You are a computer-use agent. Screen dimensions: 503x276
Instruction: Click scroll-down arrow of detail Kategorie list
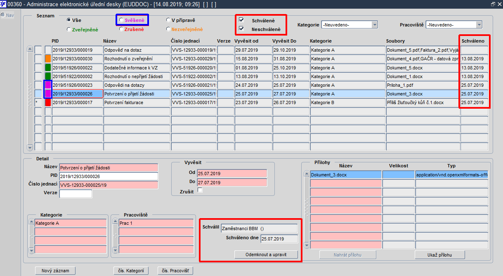31,250
